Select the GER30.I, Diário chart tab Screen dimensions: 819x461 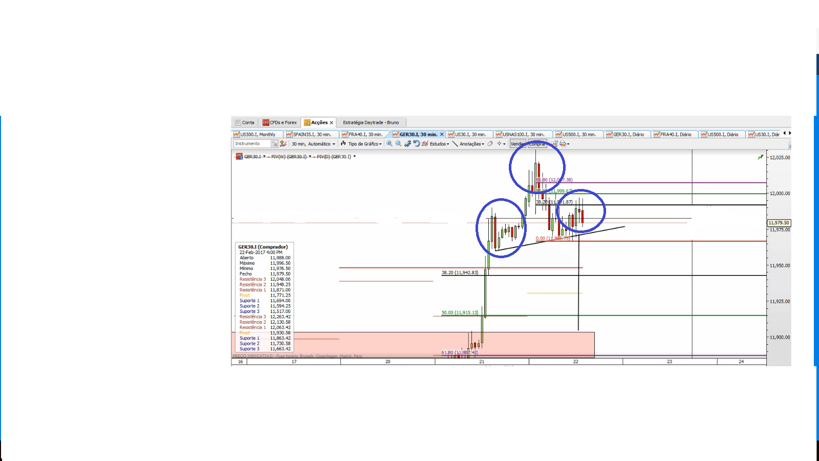[628, 135]
